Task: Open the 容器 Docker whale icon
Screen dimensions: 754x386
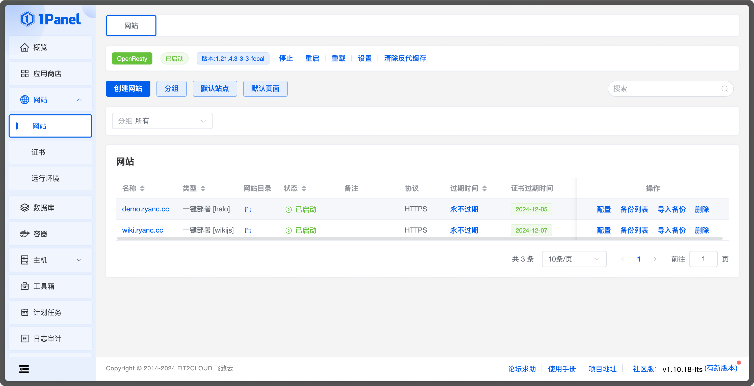Action: tap(24, 234)
